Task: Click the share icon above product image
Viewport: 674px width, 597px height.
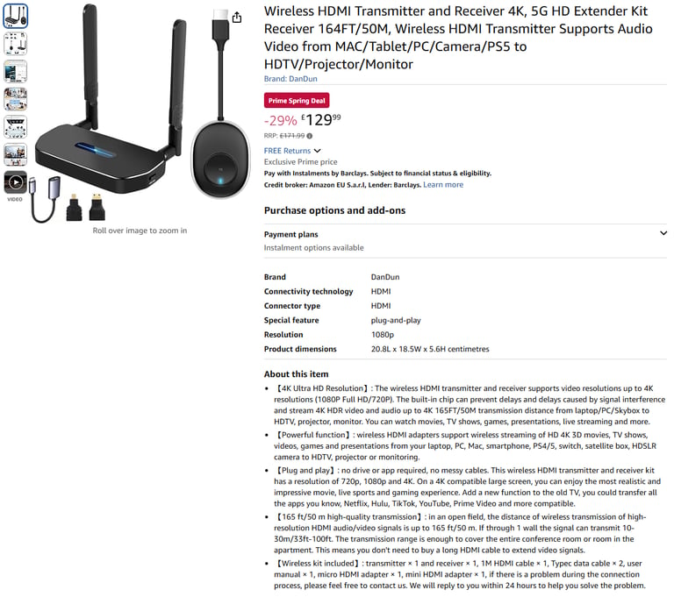Action: pos(236,18)
